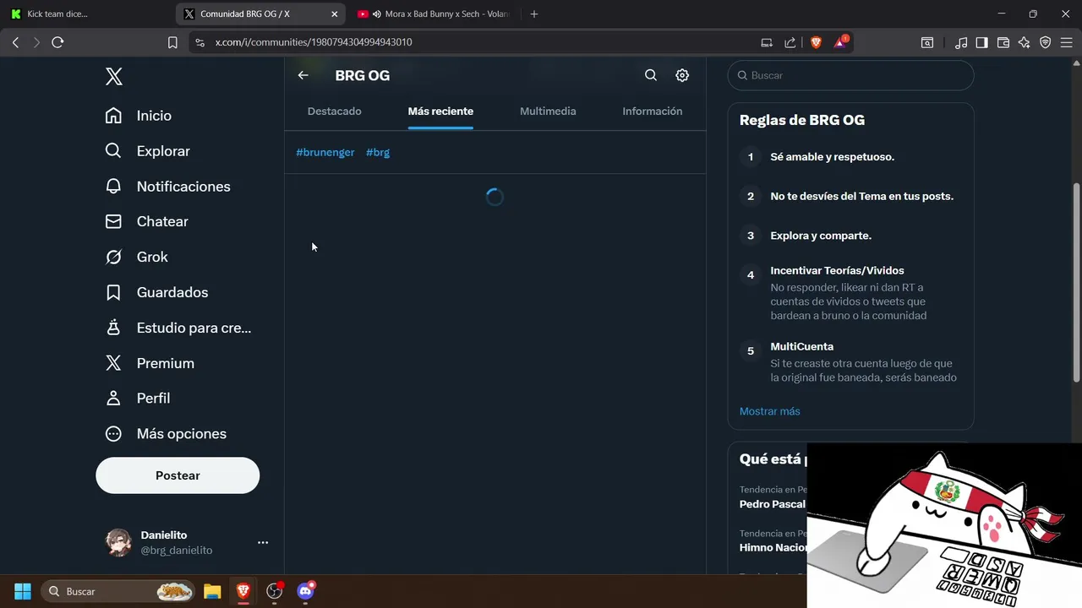
Task: Open Danielito account avatar
Action: (x=118, y=542)
